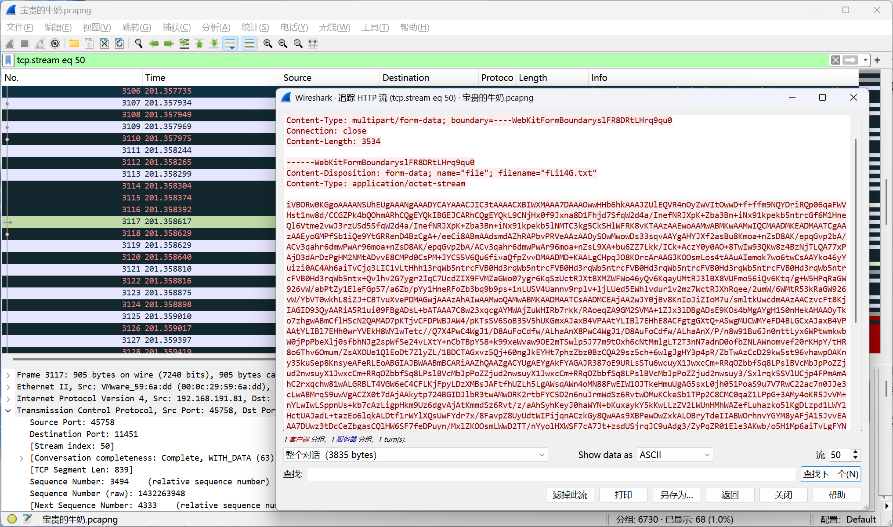Click the 查找 search input field
893x527 pixels.
[x=551, y=474]
